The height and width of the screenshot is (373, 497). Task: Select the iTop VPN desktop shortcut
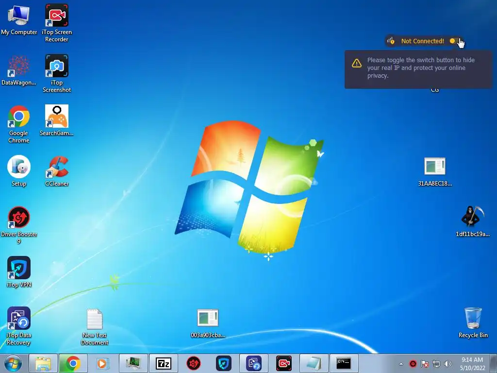coord(19,272)
